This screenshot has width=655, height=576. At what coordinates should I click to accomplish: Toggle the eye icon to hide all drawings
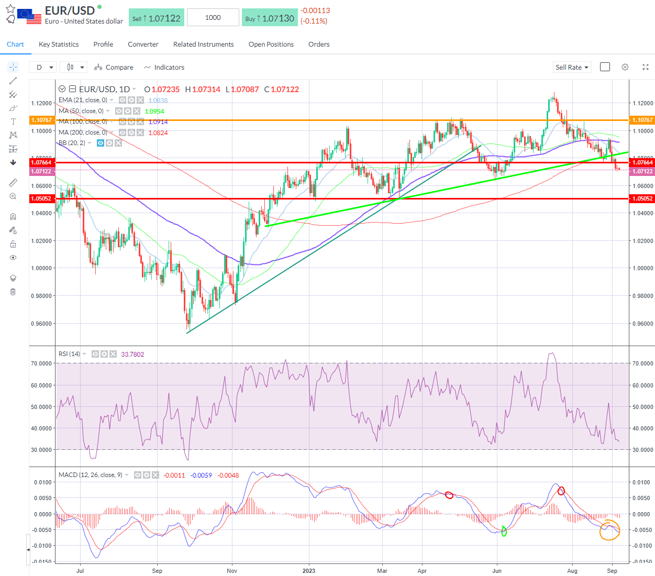pos(13,257)
